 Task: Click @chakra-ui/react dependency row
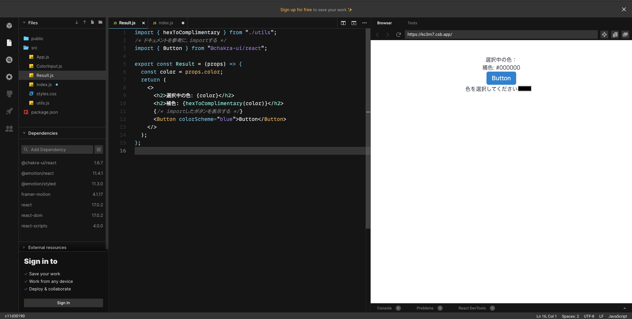62,163
